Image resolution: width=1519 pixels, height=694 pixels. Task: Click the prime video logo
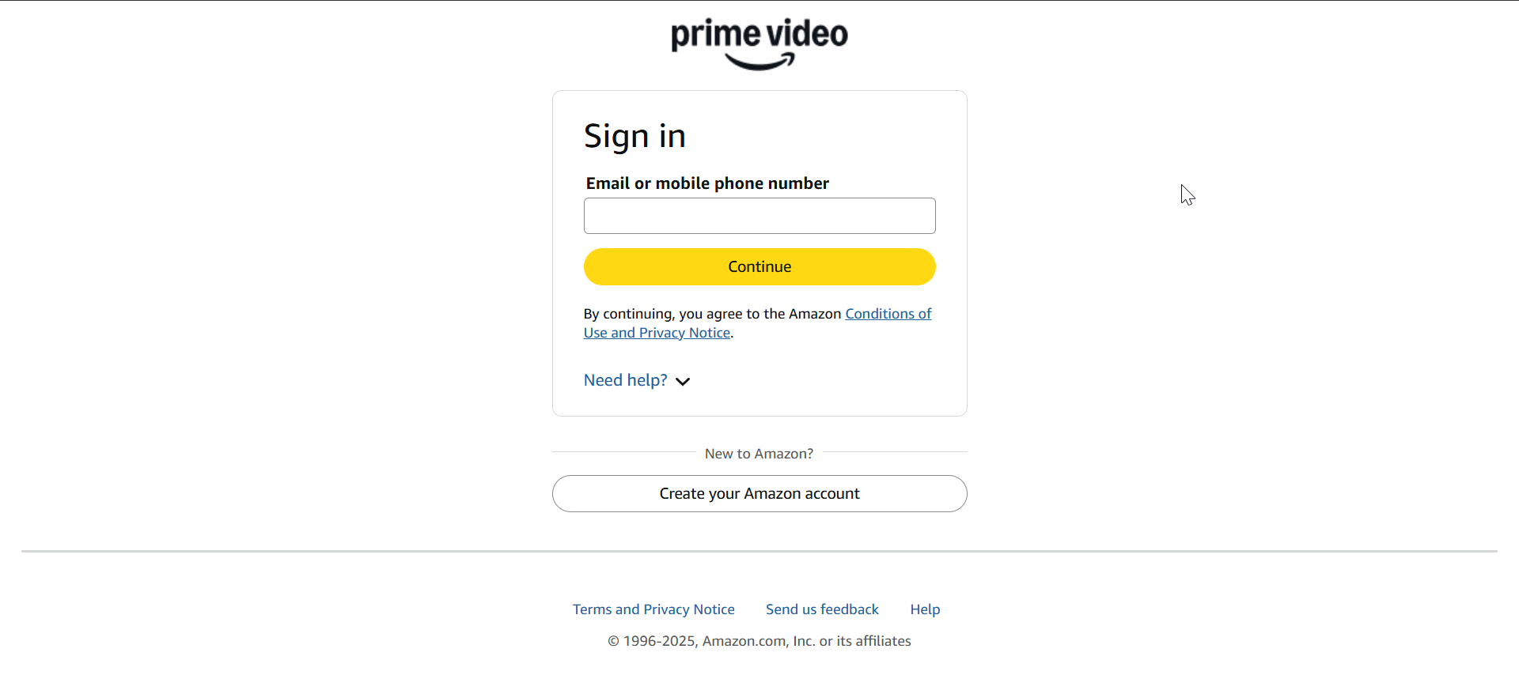pyautogui.click(x=759, y=44)
